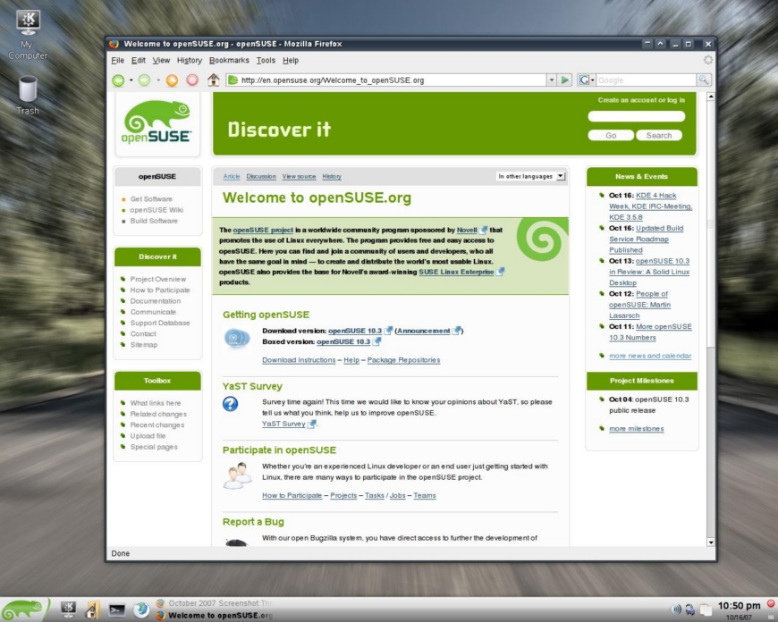Click the scrollbar up arrow
The height and width of the screenshot is (622, 778).
tap(711, 97)
